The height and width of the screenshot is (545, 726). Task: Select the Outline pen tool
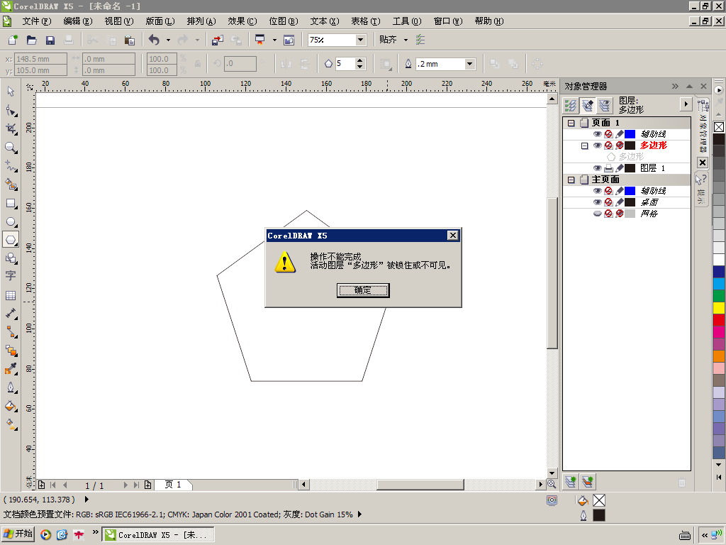[11, 387]
